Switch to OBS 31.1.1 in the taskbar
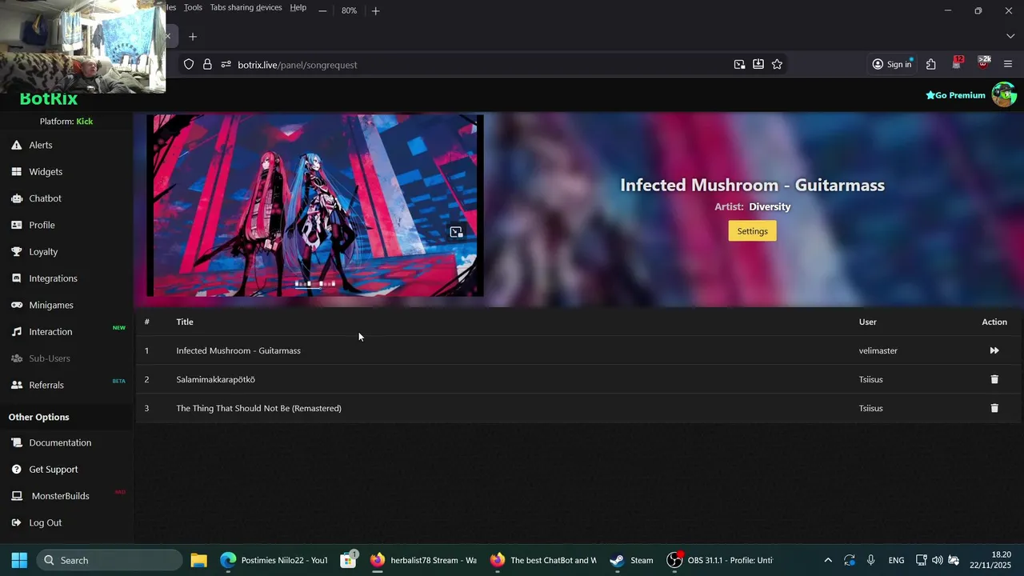 tap(721, 560)
